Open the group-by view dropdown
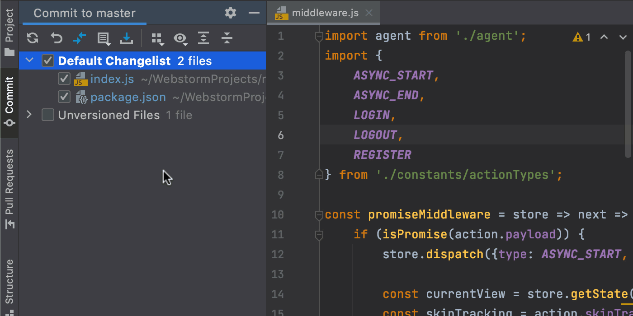Screen dimensions: 633x316 point(157,39)
